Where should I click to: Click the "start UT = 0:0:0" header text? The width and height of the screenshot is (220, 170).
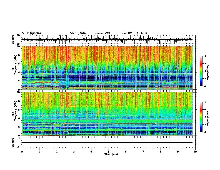pos(134,33)
